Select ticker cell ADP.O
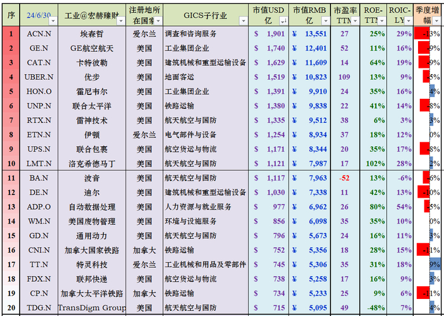 pyautogui.click(x=39, y=207)
